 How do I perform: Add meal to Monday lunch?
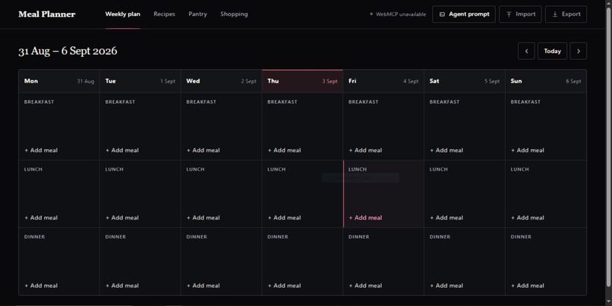click(x=41, y=217)
